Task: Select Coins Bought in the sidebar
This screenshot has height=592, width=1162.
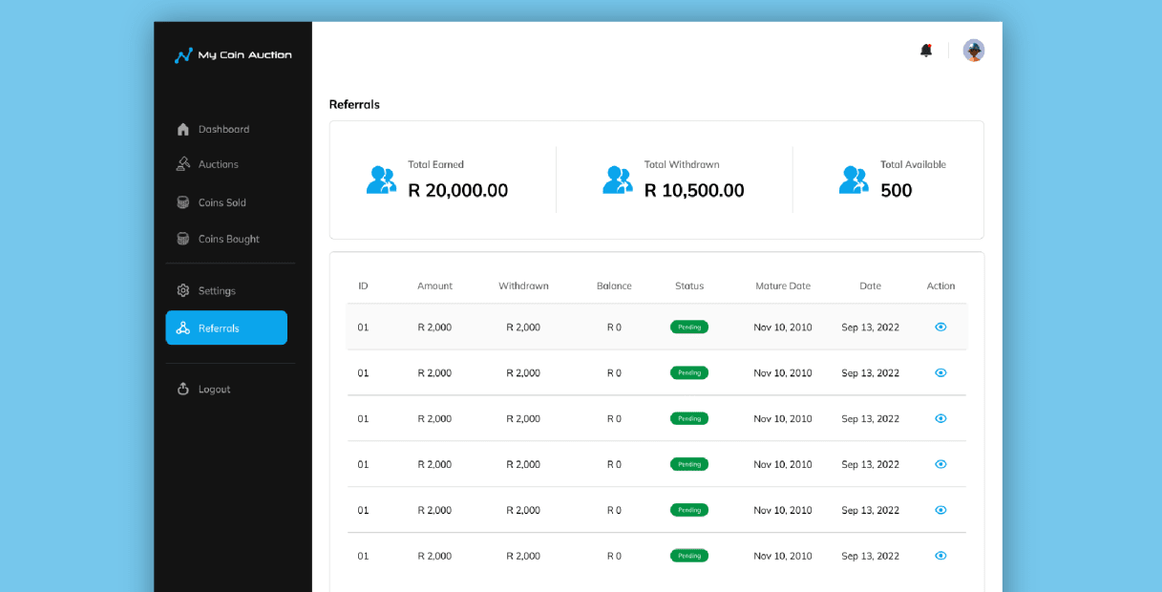Action: (219, 239)
